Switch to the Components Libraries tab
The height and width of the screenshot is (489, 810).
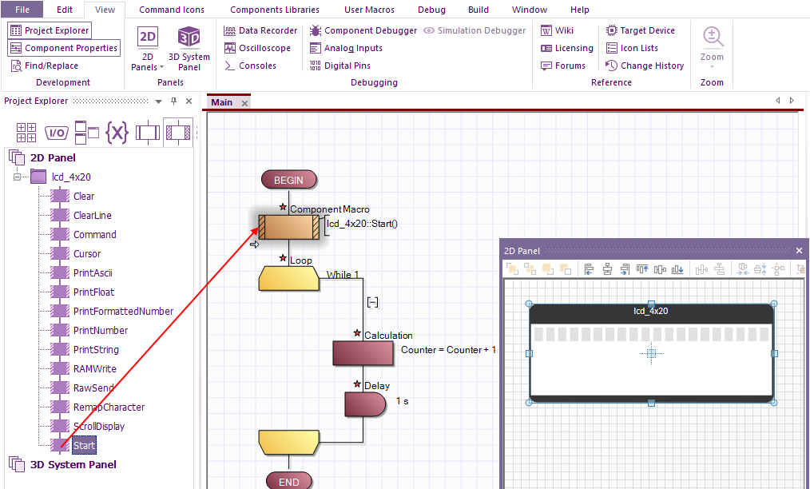click(x=275, y=10)
